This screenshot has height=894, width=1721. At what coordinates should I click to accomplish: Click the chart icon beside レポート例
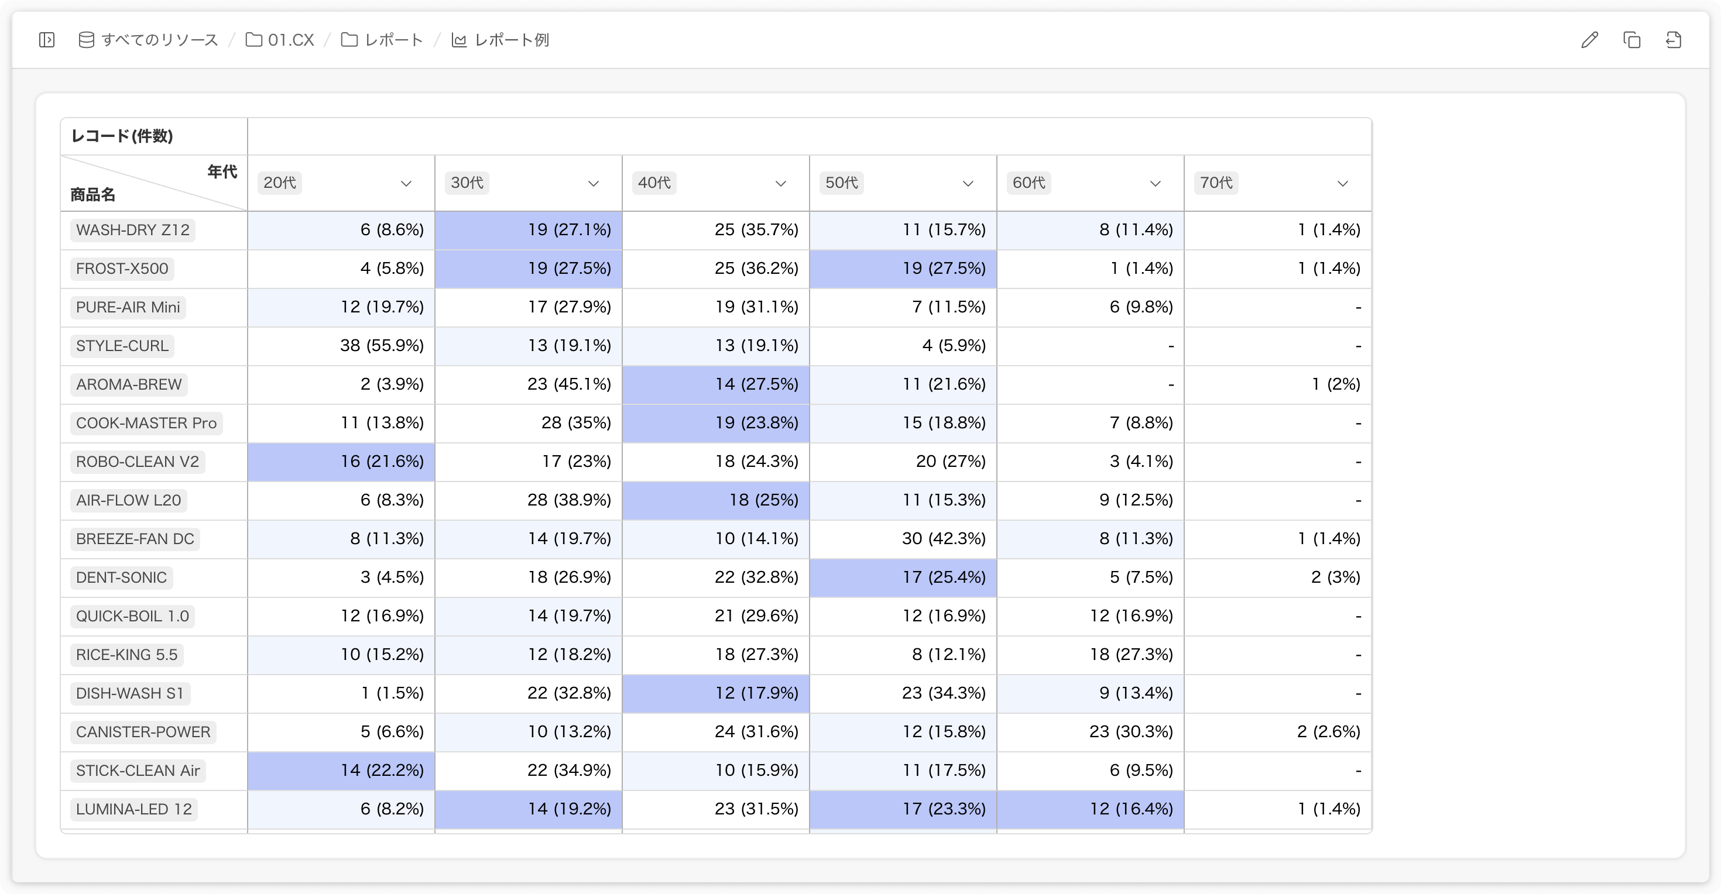[x=459, y=40]
